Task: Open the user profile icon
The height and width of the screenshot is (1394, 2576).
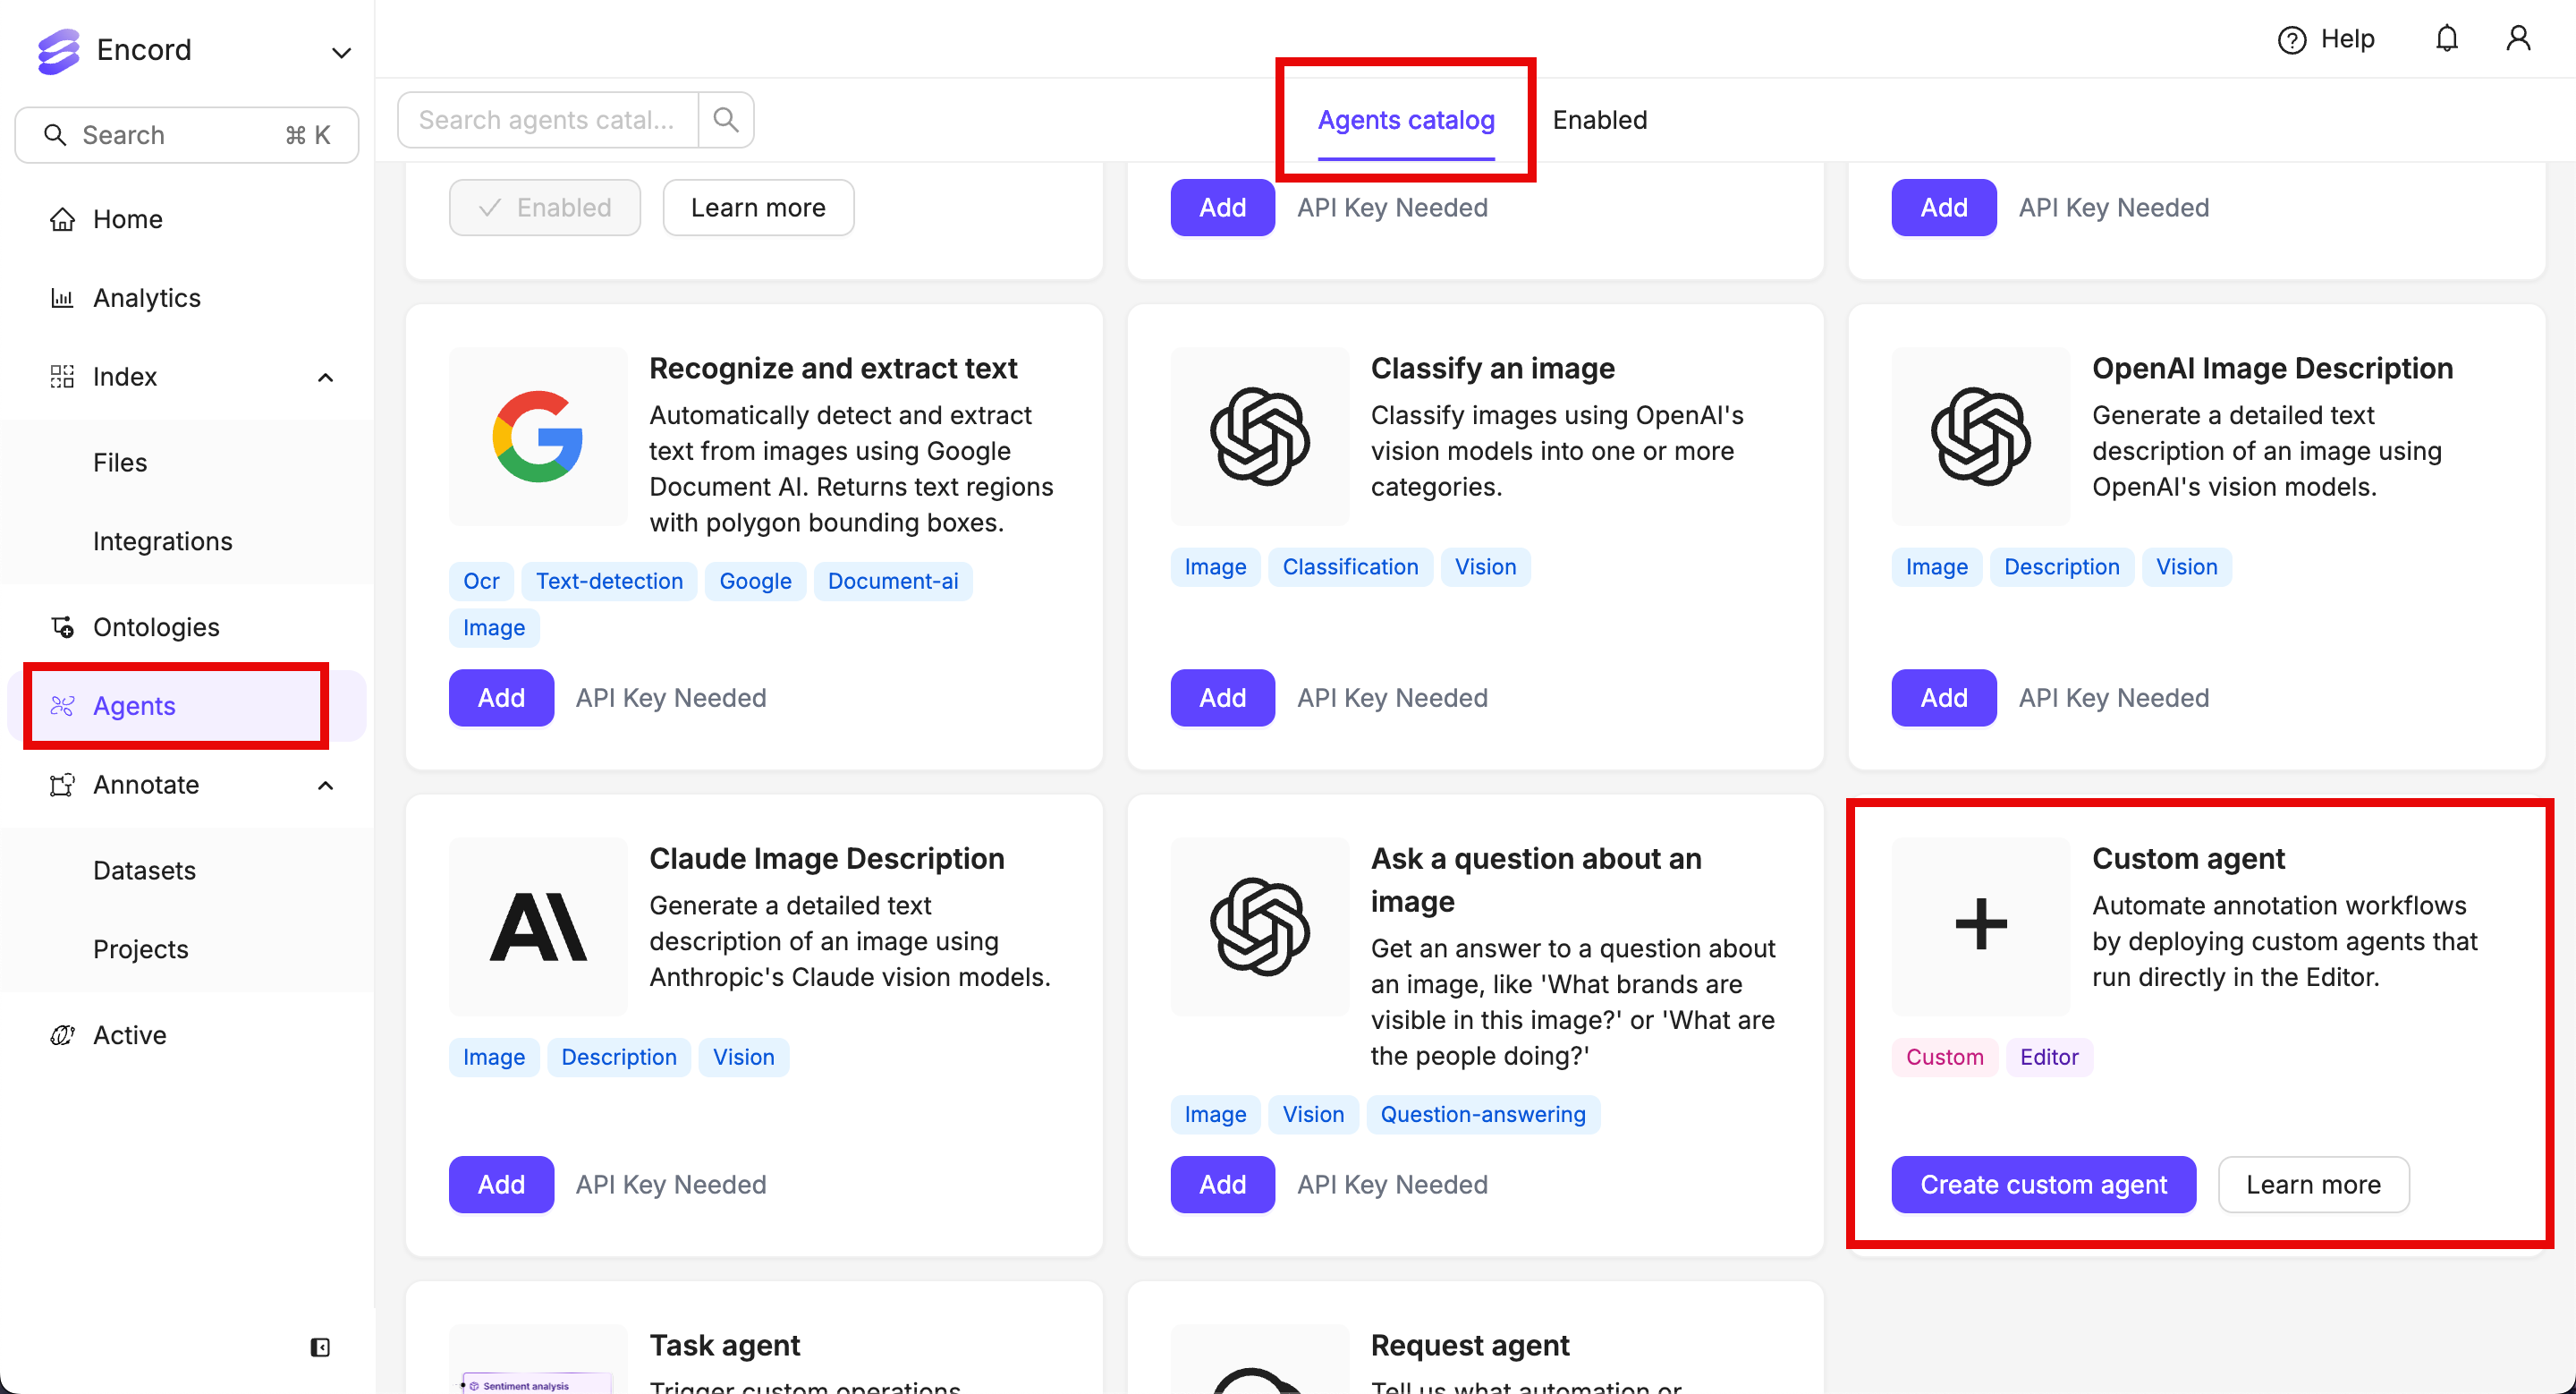Action: click(2518, 39)
